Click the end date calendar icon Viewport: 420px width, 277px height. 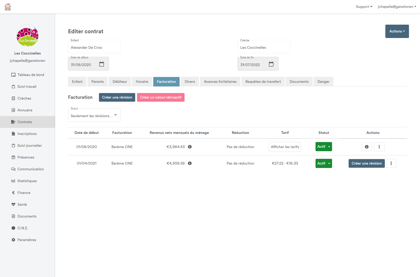271,64
